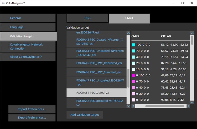Screen dimensions: 197x129
Task: Click the CMYK column header
Action: pos(136,36)
